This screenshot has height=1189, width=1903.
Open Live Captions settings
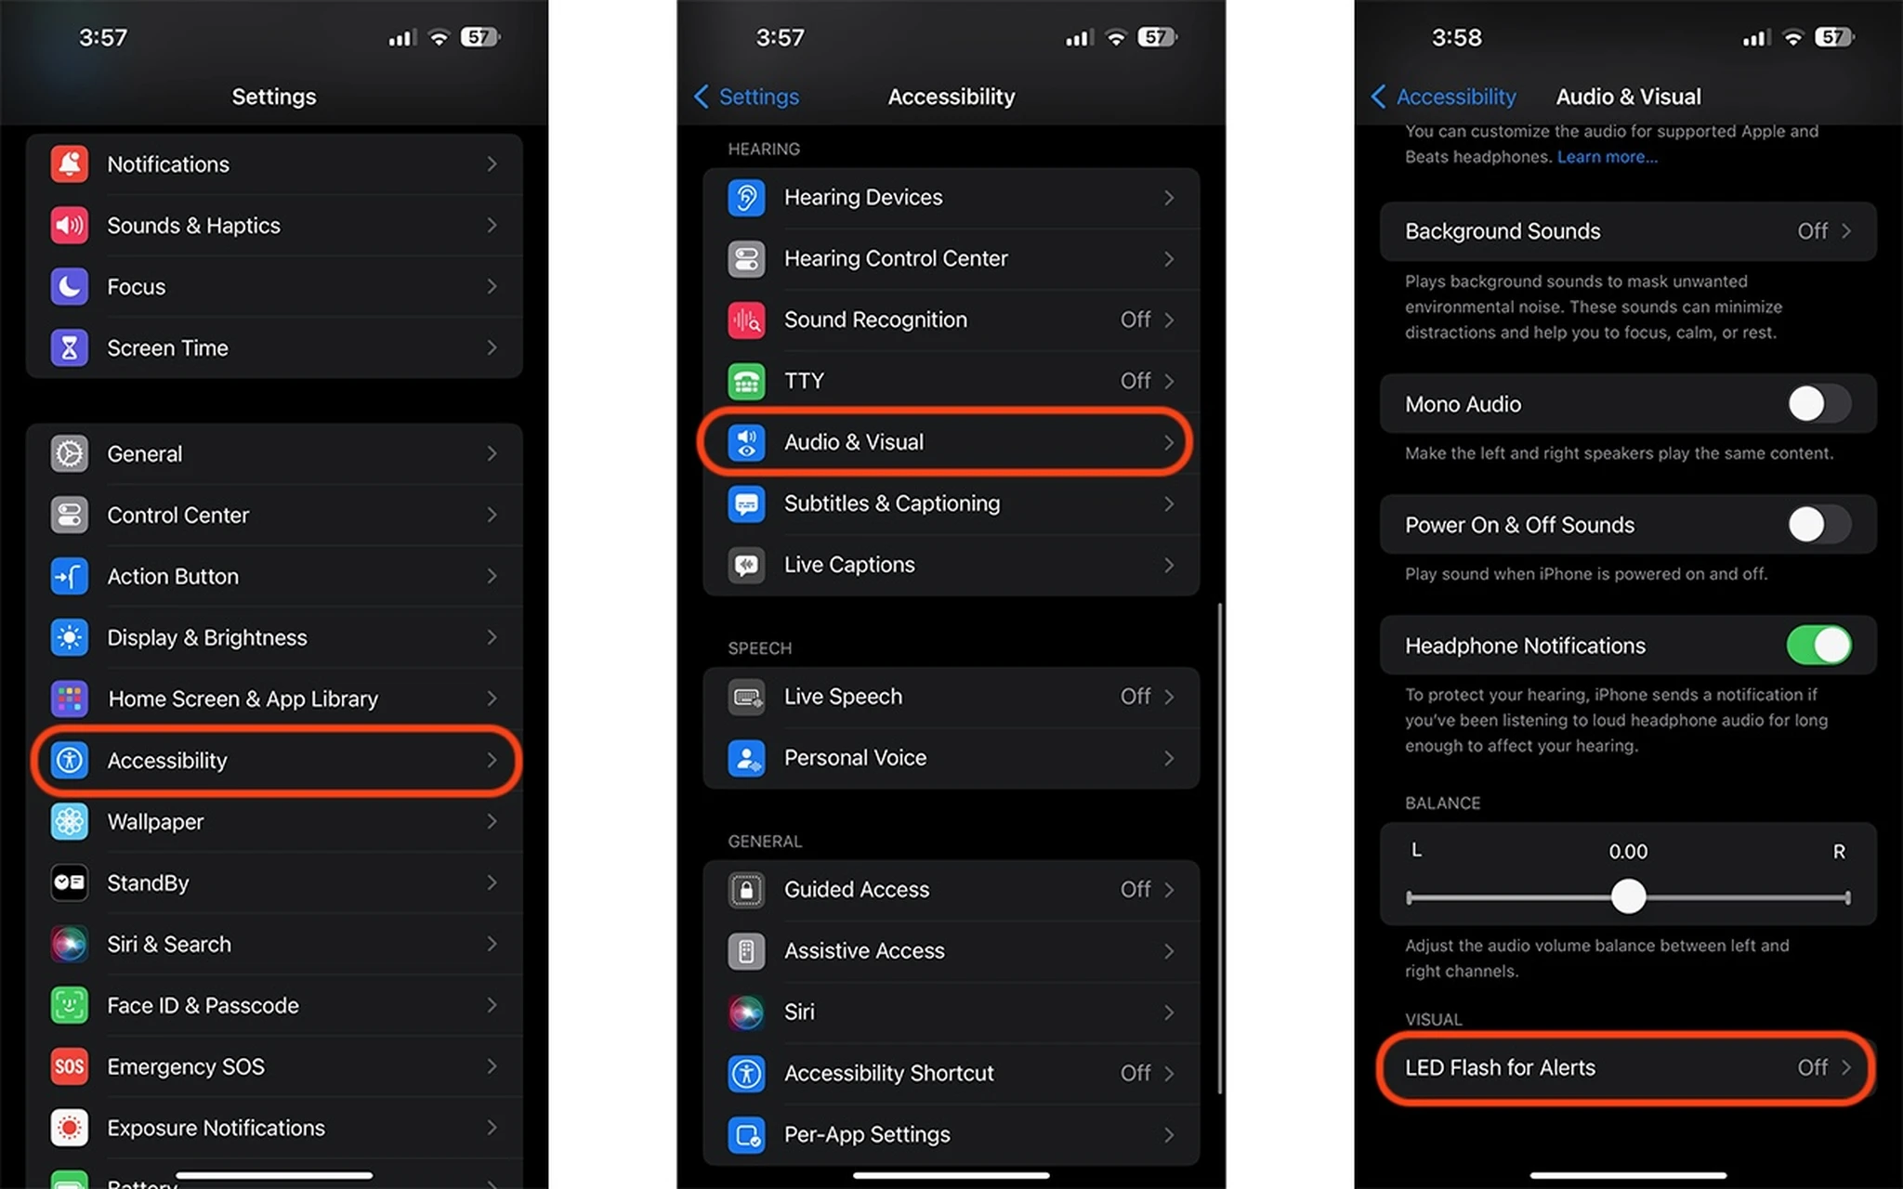point(951,565)
